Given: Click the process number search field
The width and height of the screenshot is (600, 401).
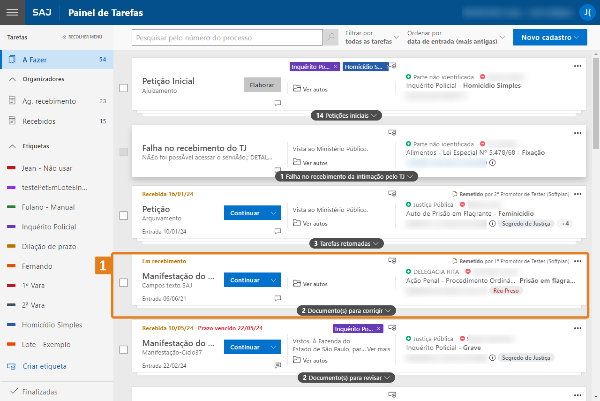Looking at the screenshot, I should [227, 38].
